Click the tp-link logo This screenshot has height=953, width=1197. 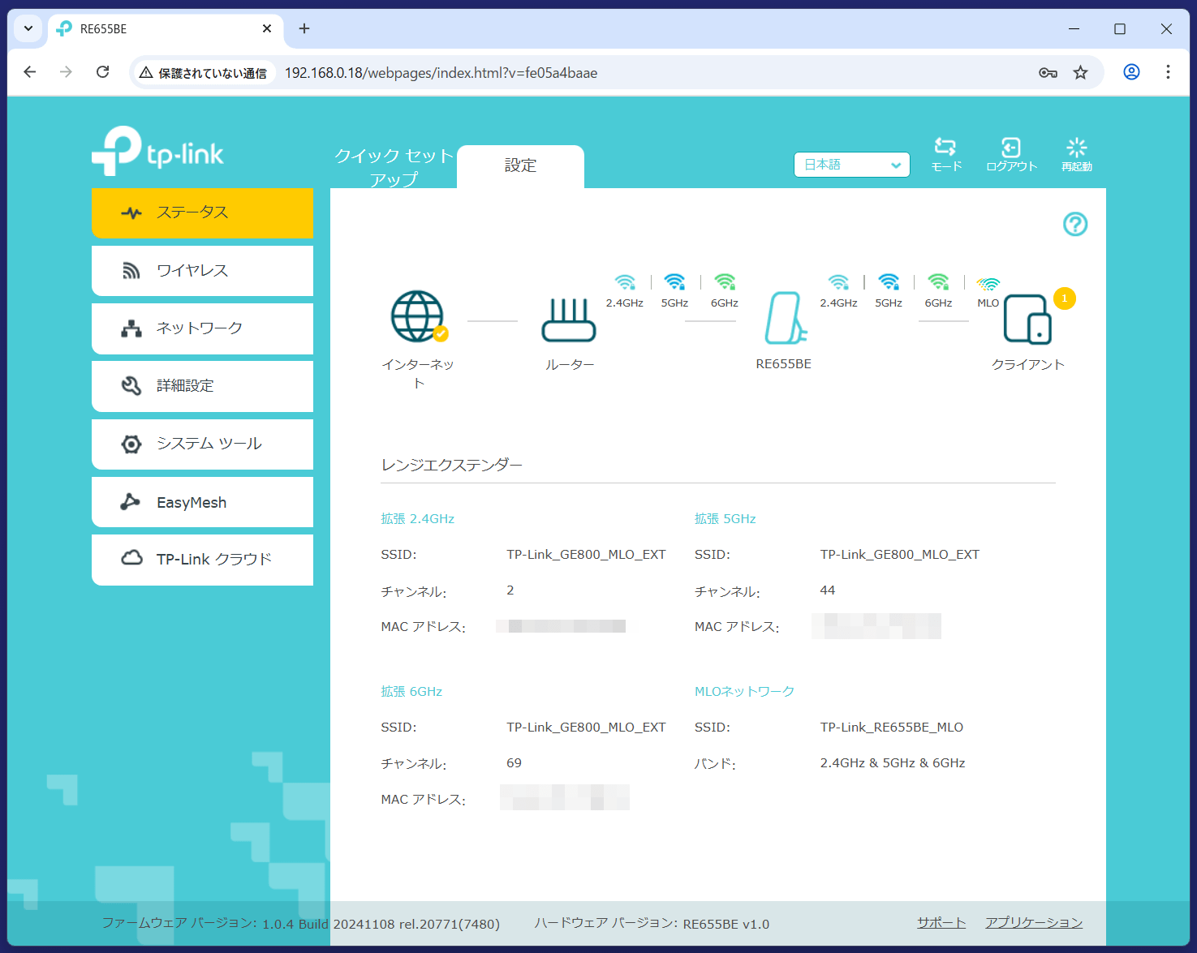157,151
